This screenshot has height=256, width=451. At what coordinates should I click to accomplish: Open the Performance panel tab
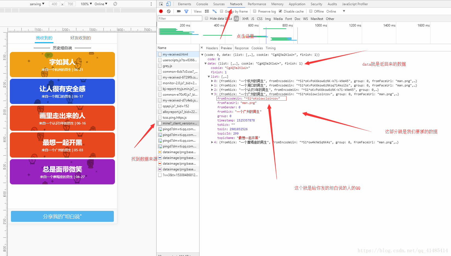pyautogui.click(x=257, y=4)
